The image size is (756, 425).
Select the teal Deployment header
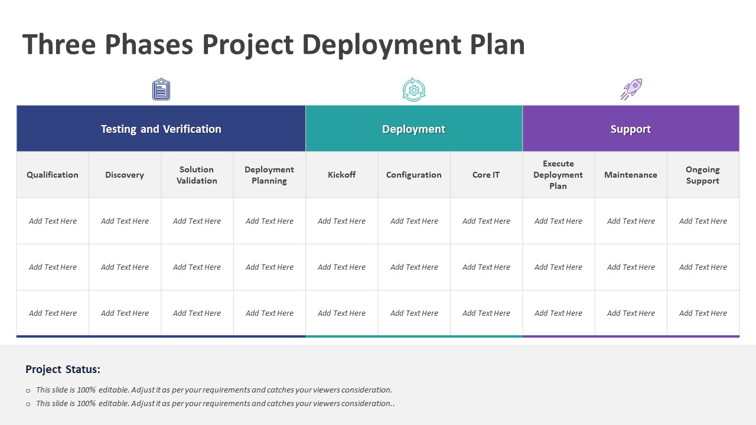pos(413,129)
